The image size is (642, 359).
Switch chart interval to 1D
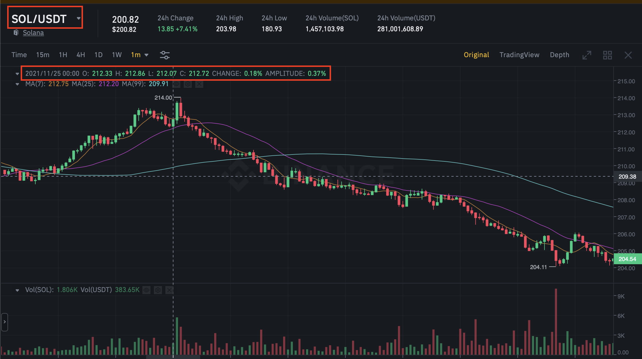pyautogui.click(x=98, y=55)
